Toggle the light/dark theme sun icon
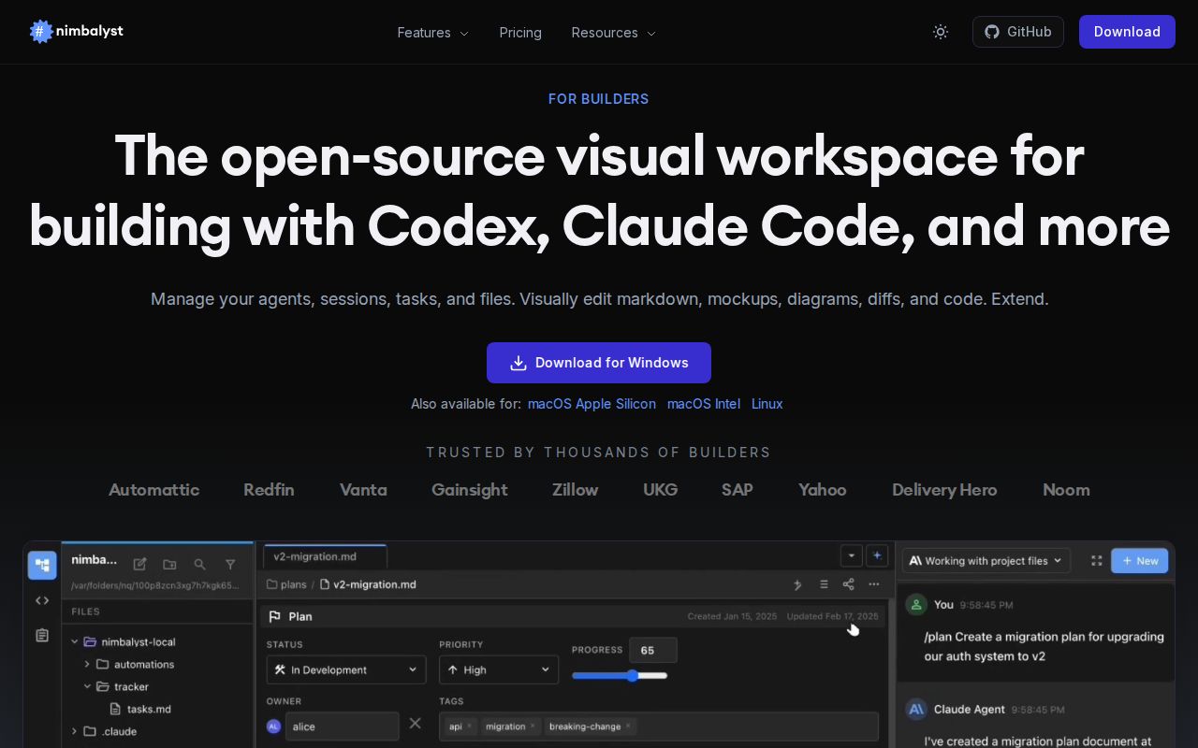 pos(941,32)
